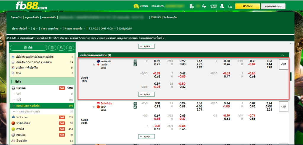Viewport: 303px width, 145px height.
Task: Open the กฎการเดิมพัน betting rules link
Action: tap(32, 17)
